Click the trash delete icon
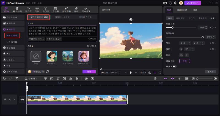This screenshot has height=116, width=220. (x=17, y=79)
